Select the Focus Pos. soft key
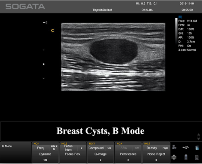 pos(73,154)
